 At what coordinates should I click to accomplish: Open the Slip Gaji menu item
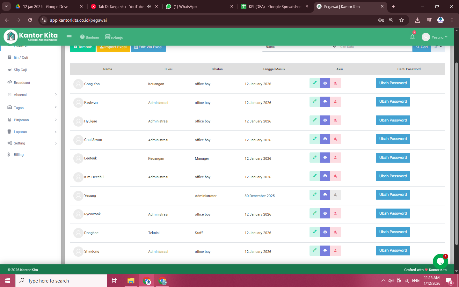pyautogui.click(x=20, y=70)
